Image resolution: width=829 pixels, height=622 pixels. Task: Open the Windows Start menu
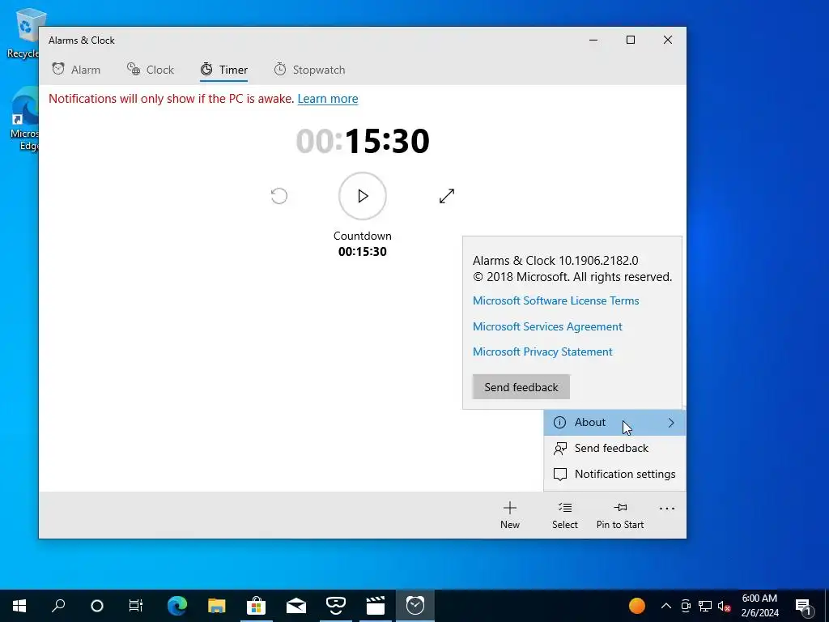tap(19, 606)
